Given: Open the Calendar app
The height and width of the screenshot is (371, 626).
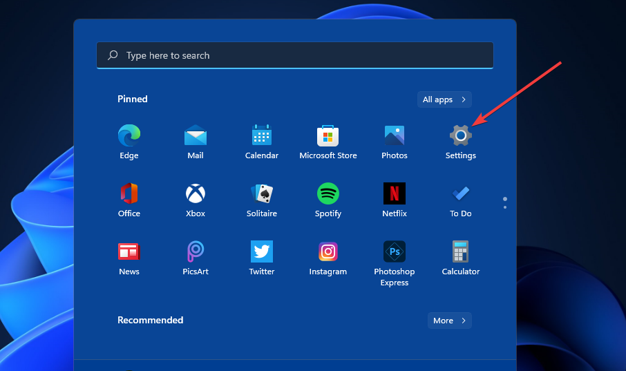Looking at the screenshot, I should [262, 135].
